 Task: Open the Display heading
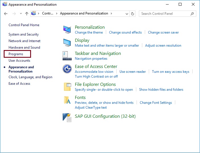click(x=82, y=40)
